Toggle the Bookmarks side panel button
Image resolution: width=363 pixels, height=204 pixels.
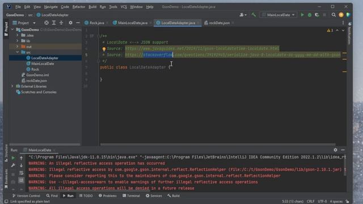(x=6, y=178)
